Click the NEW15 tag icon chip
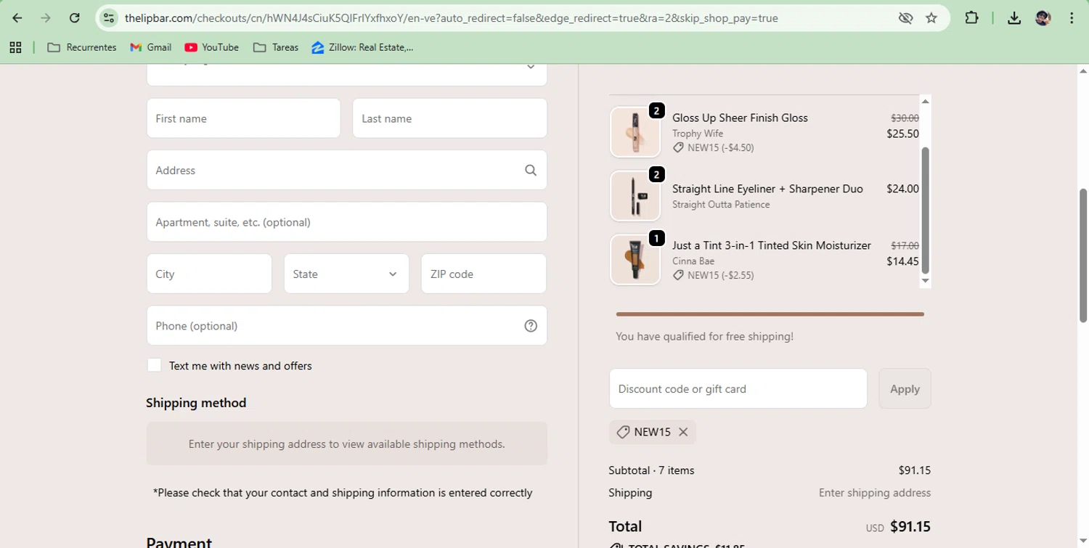The width and height of the screenshot is (1089, 548). tap(652, 432)
